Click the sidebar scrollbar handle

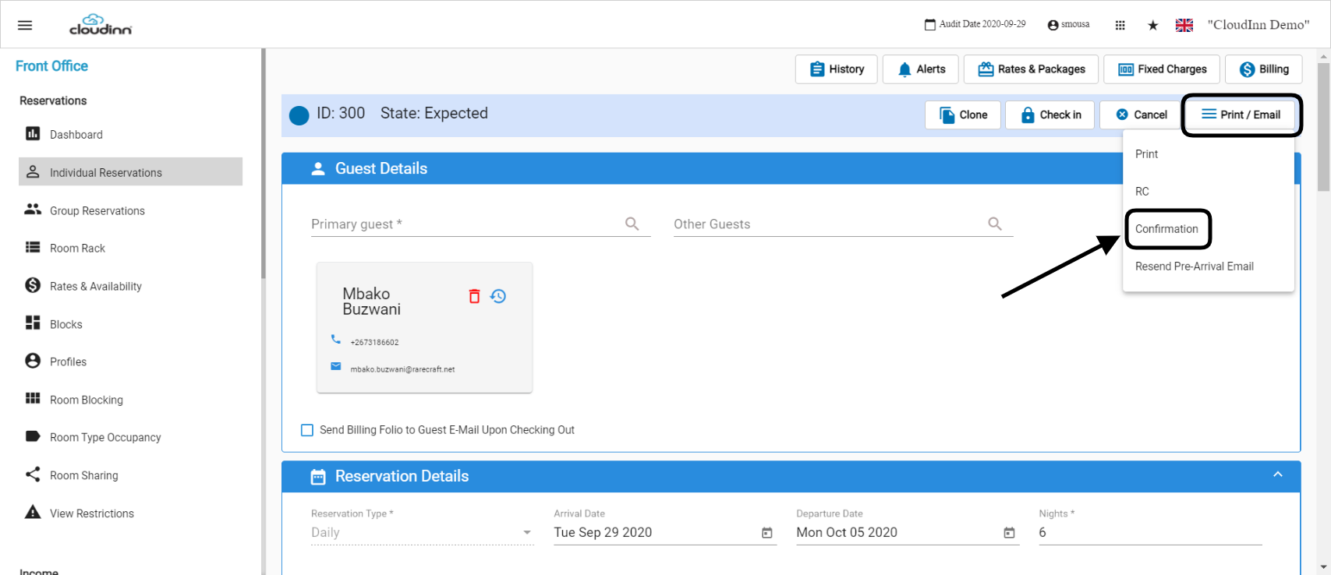point(264,164)
